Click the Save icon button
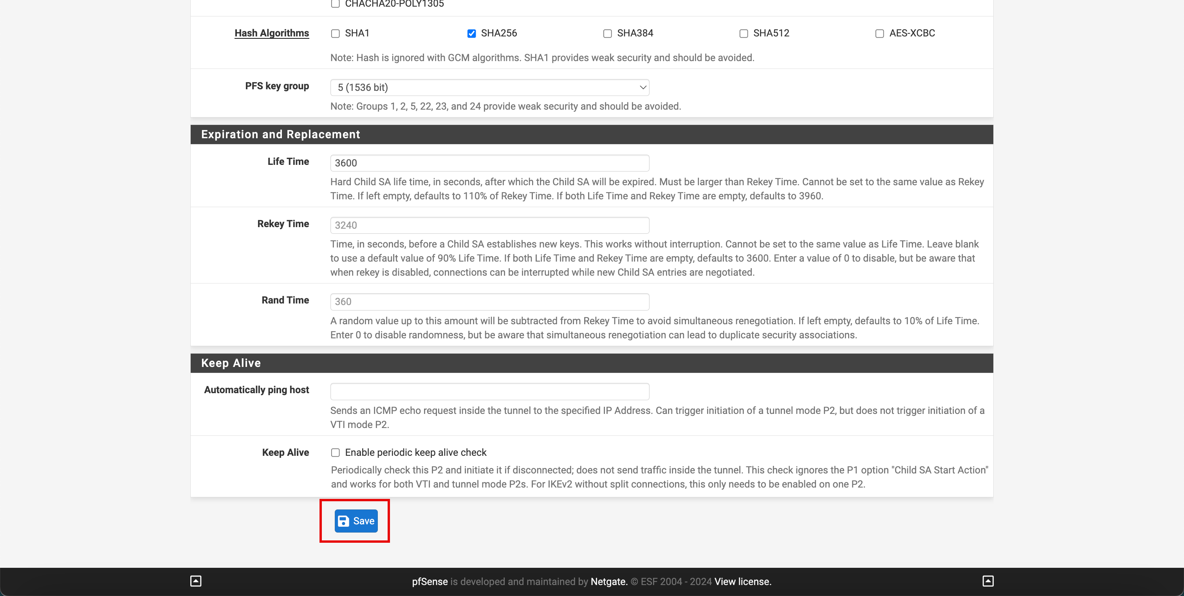This screenshot has width=1184, height=596. pos(356,521)
